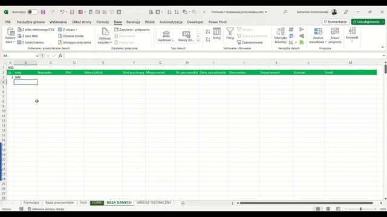387x217 pixels.
Task: Click the Undo arrow icon
Action: [x=62, y=12]
